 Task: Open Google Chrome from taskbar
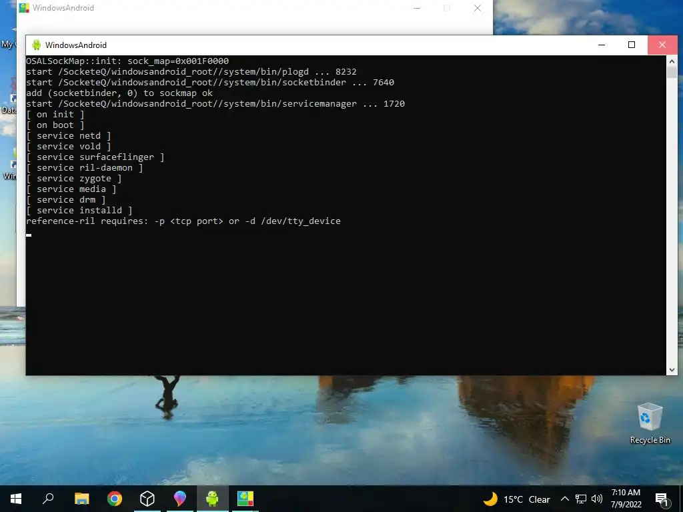click(x=115, y=499)
